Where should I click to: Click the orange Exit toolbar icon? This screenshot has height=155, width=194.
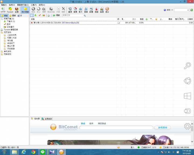107,10
